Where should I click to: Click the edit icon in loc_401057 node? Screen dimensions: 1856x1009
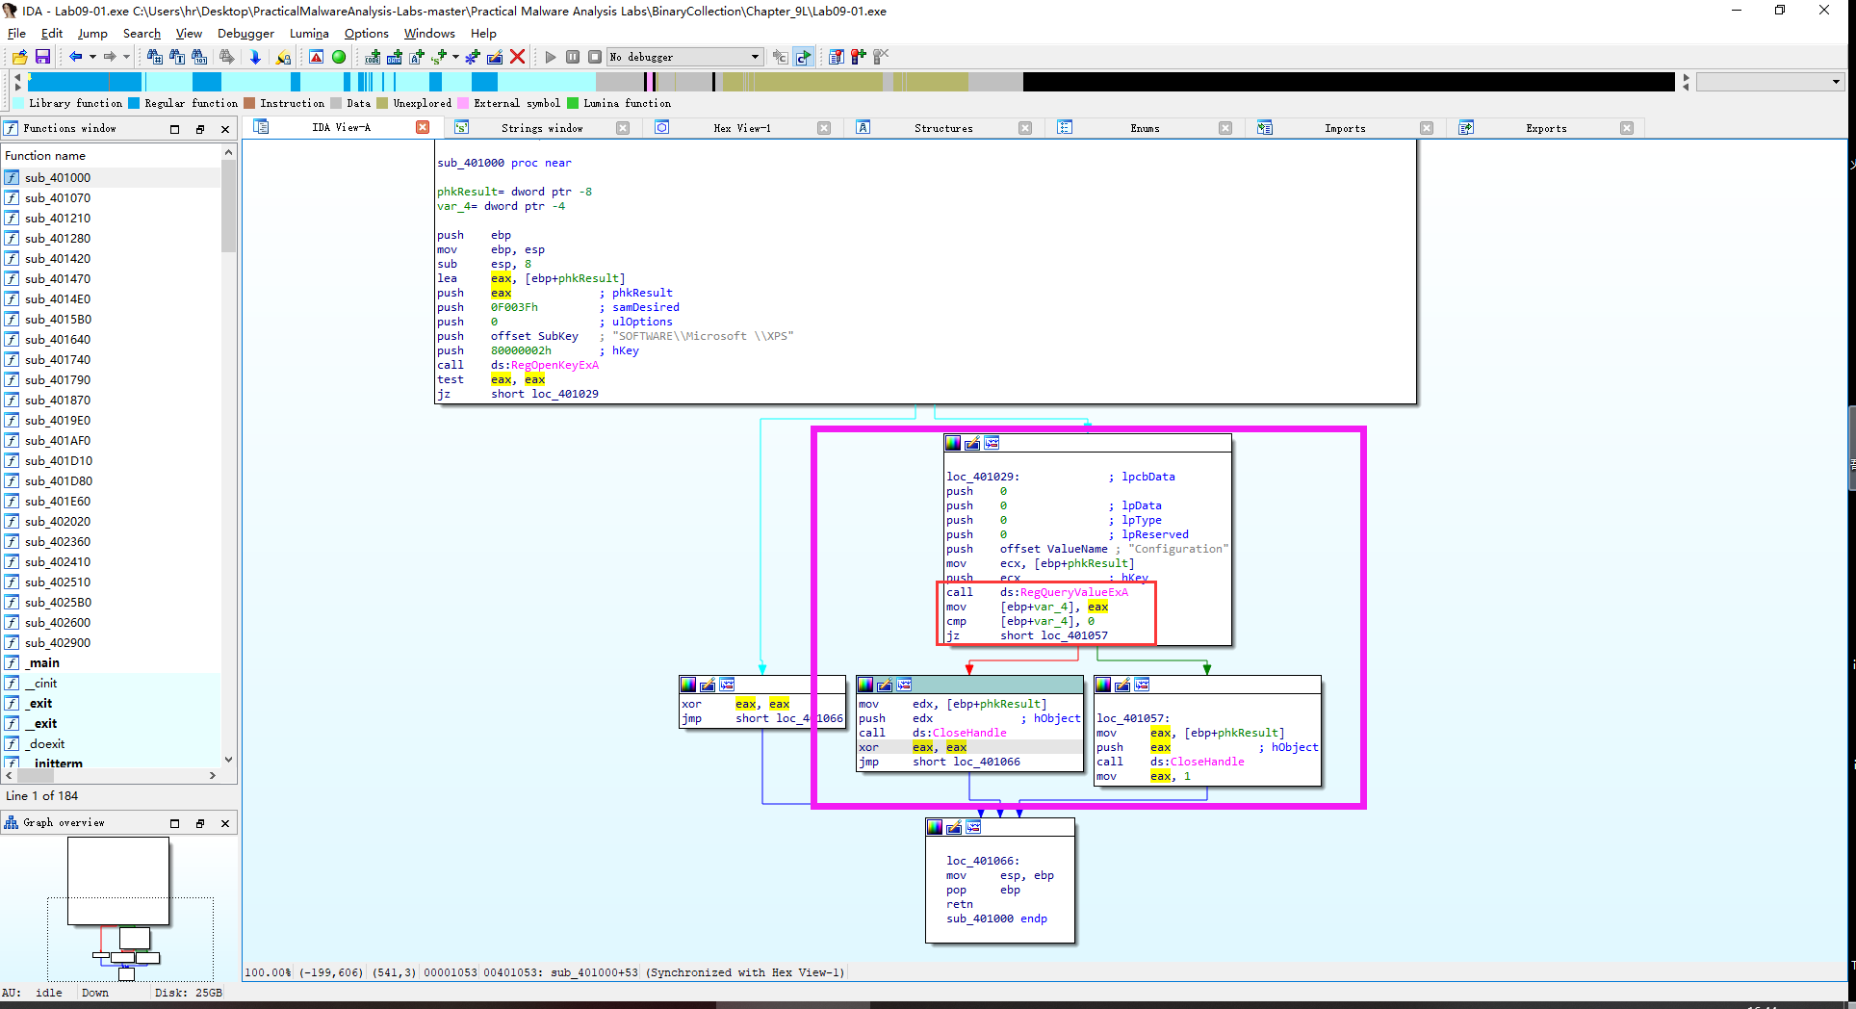point(1122,685)
